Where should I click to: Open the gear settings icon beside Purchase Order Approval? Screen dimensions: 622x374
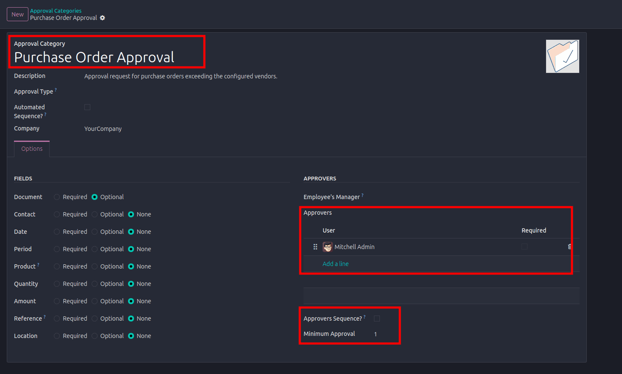[x=102, y=18]
